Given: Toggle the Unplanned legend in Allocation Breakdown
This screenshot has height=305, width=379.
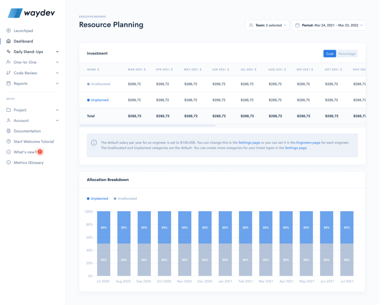Looking at the screenshot, I should (97, 198).
